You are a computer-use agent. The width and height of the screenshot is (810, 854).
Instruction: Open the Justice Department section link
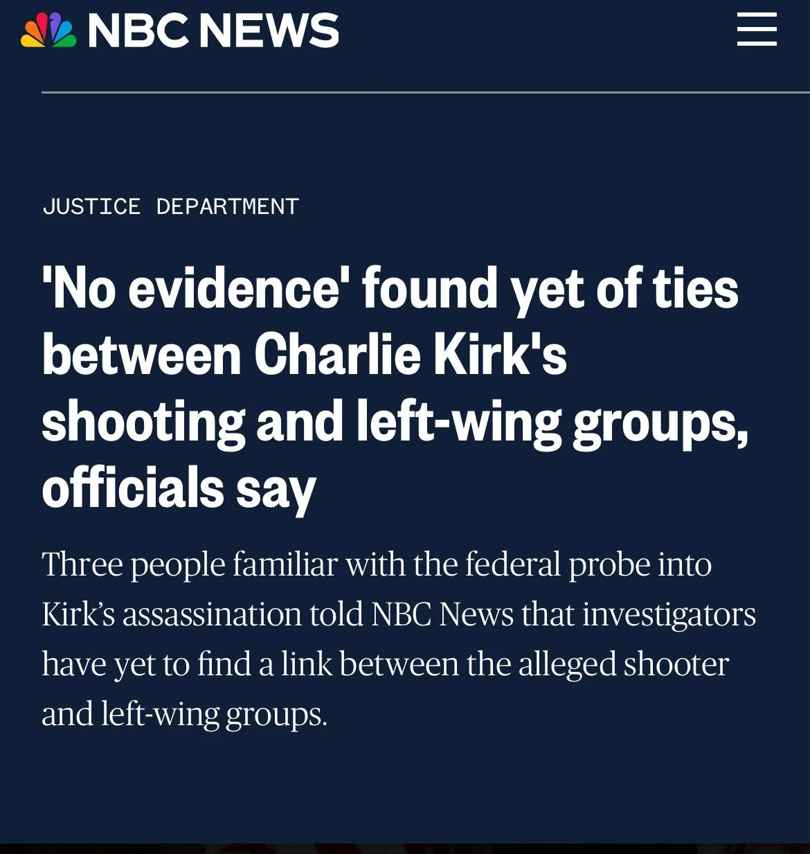point(170,206)
